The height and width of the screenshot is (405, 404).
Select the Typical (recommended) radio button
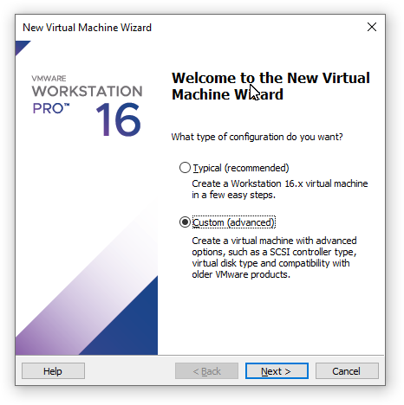tap(185, 168)
